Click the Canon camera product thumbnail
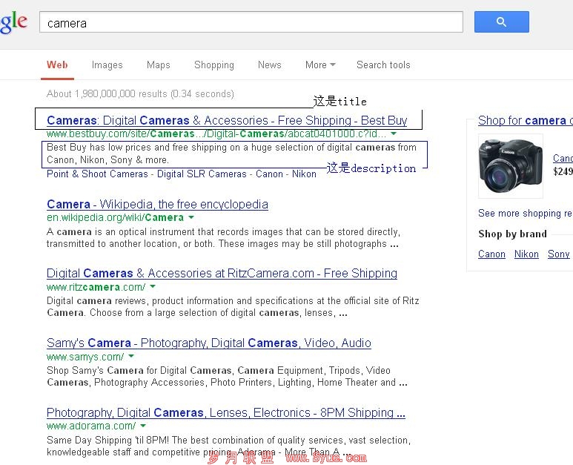 pos(511,165)
